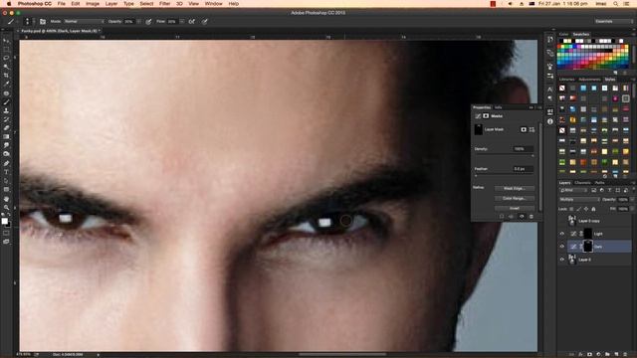Viewport: 637px width, 358px height.
Task: Open the Select menu
Action: tap(146, 4)
